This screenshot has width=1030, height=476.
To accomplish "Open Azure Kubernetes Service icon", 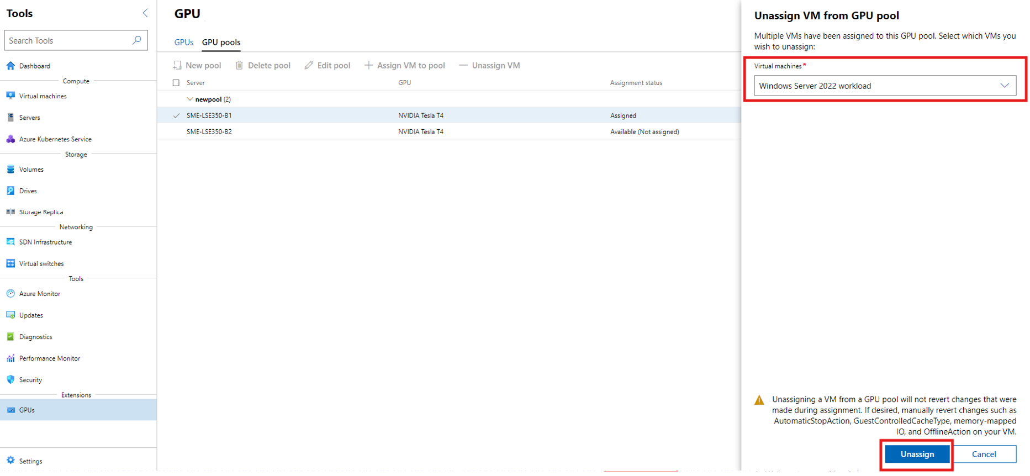I will coord(10,139).
